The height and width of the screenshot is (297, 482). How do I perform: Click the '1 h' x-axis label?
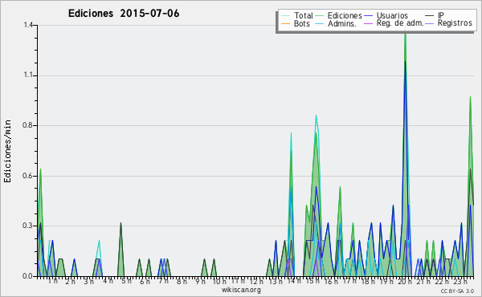(x=52, y=281)
